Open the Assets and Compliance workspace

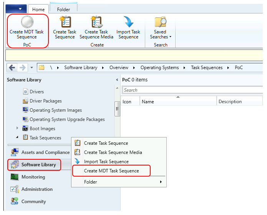(x=45, y=152)
